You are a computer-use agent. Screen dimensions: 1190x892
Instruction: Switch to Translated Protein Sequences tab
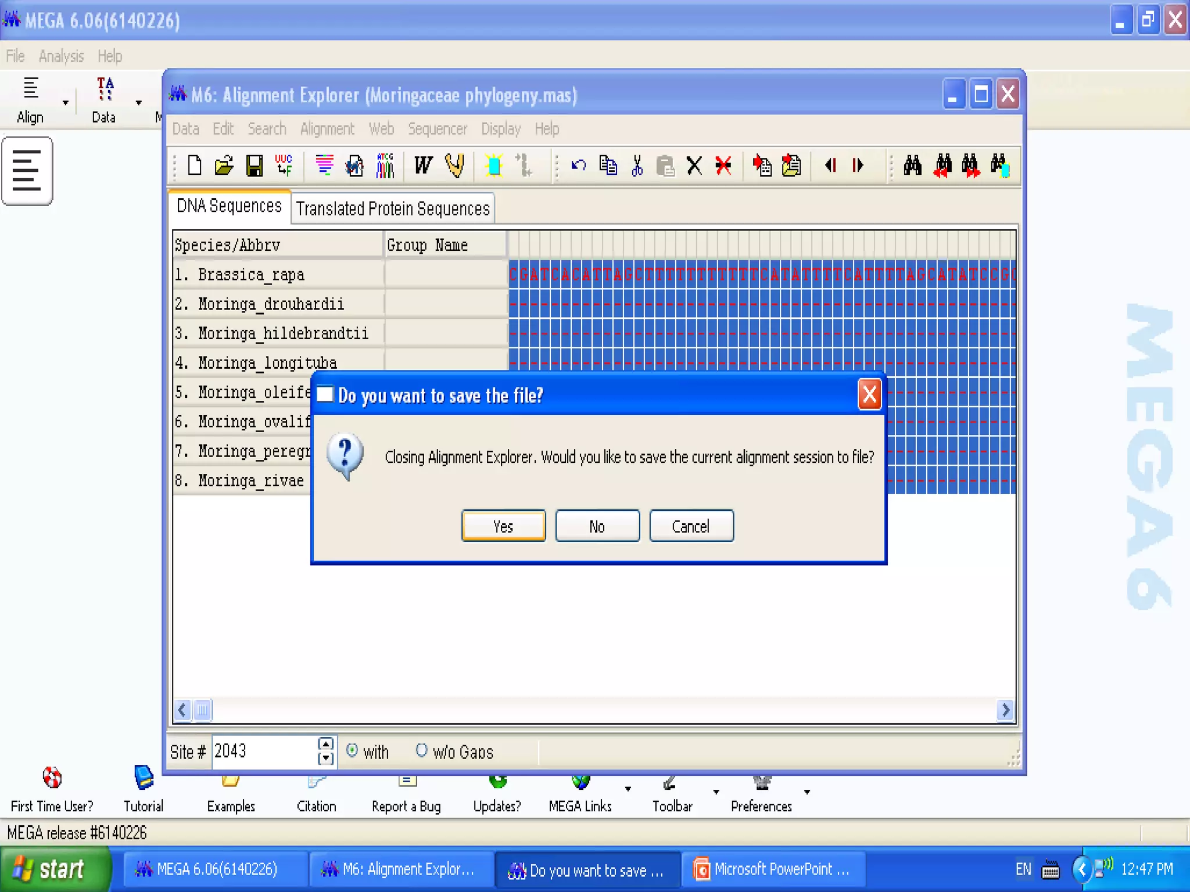(x=393, y=208)
